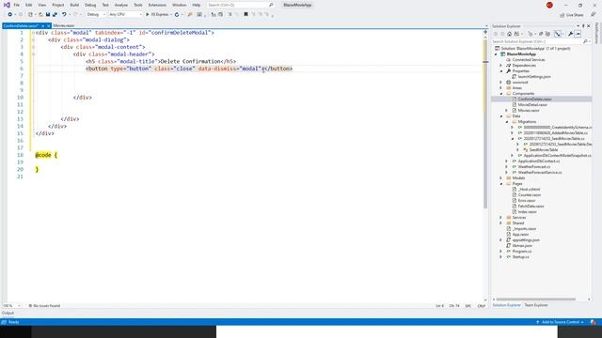
Task: Click the Save All toolbar icon
Action: click(x=55, y=15)
